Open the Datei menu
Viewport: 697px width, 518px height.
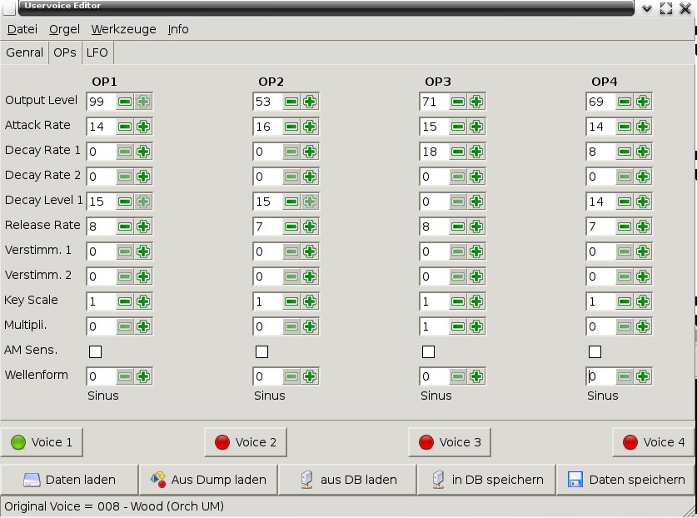coord(22,29)
